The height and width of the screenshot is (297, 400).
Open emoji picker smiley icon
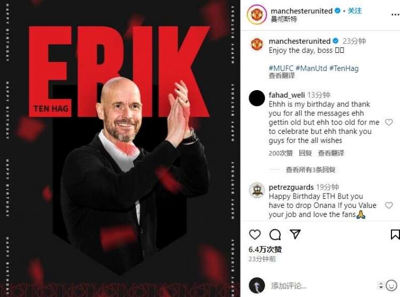(x=391, y=285)
